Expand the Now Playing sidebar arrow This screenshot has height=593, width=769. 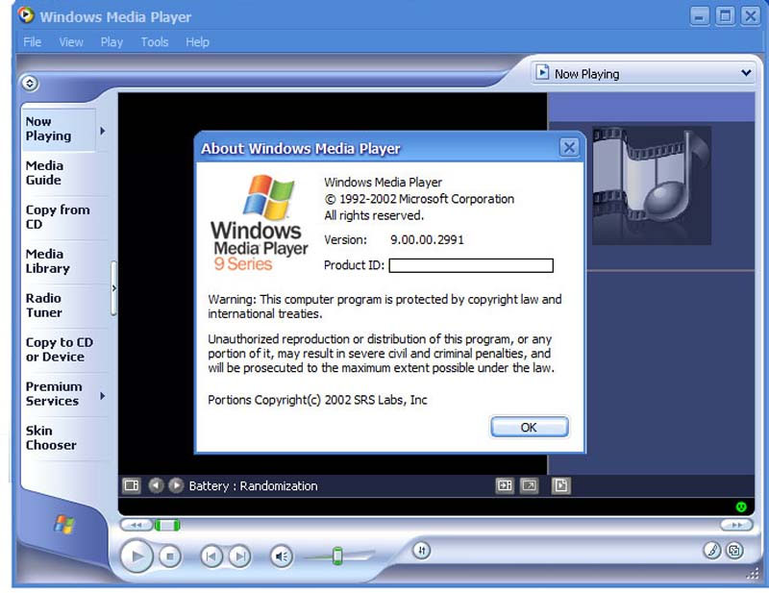103,130
